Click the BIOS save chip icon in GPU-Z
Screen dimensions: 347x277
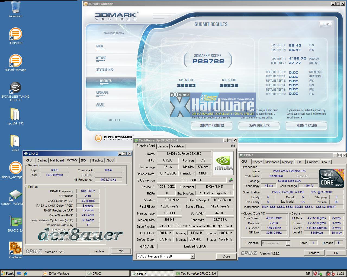point(231,180)
